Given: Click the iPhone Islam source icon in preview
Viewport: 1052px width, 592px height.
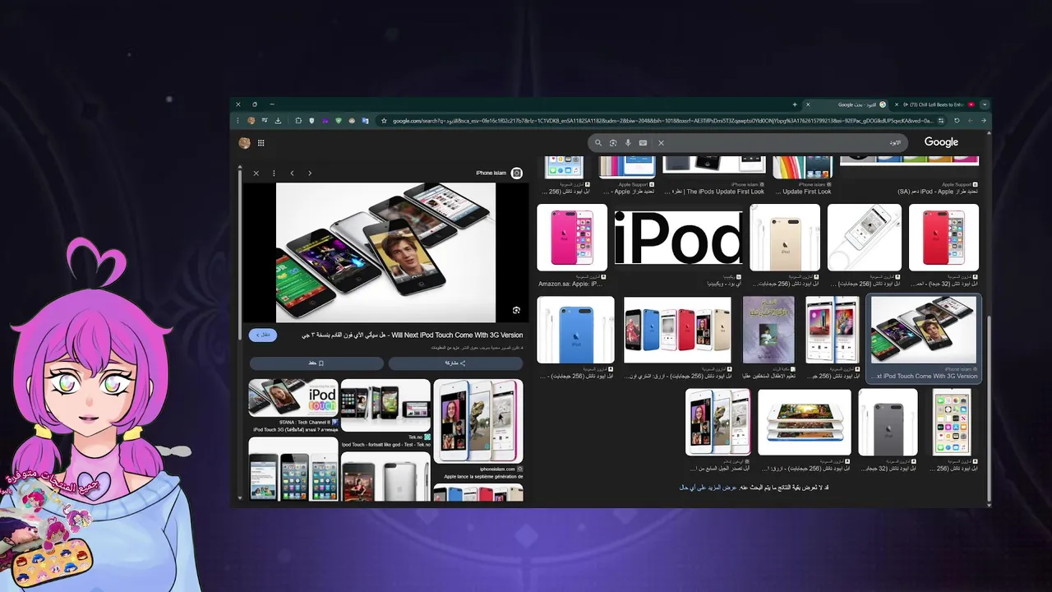Looking at the screenshot, I should pyautogui.click(x=516, y=173).
